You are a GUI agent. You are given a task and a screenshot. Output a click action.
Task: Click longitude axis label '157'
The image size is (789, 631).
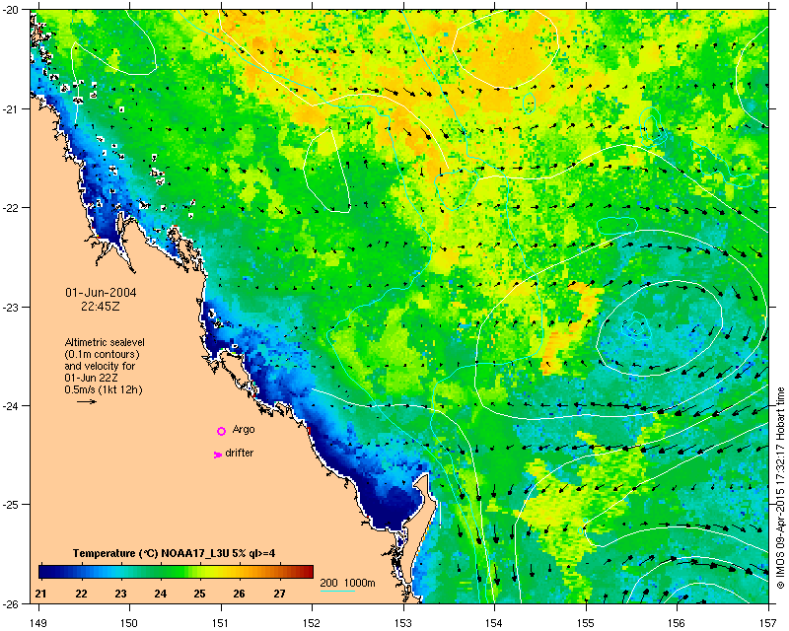(x=768, y=623)
